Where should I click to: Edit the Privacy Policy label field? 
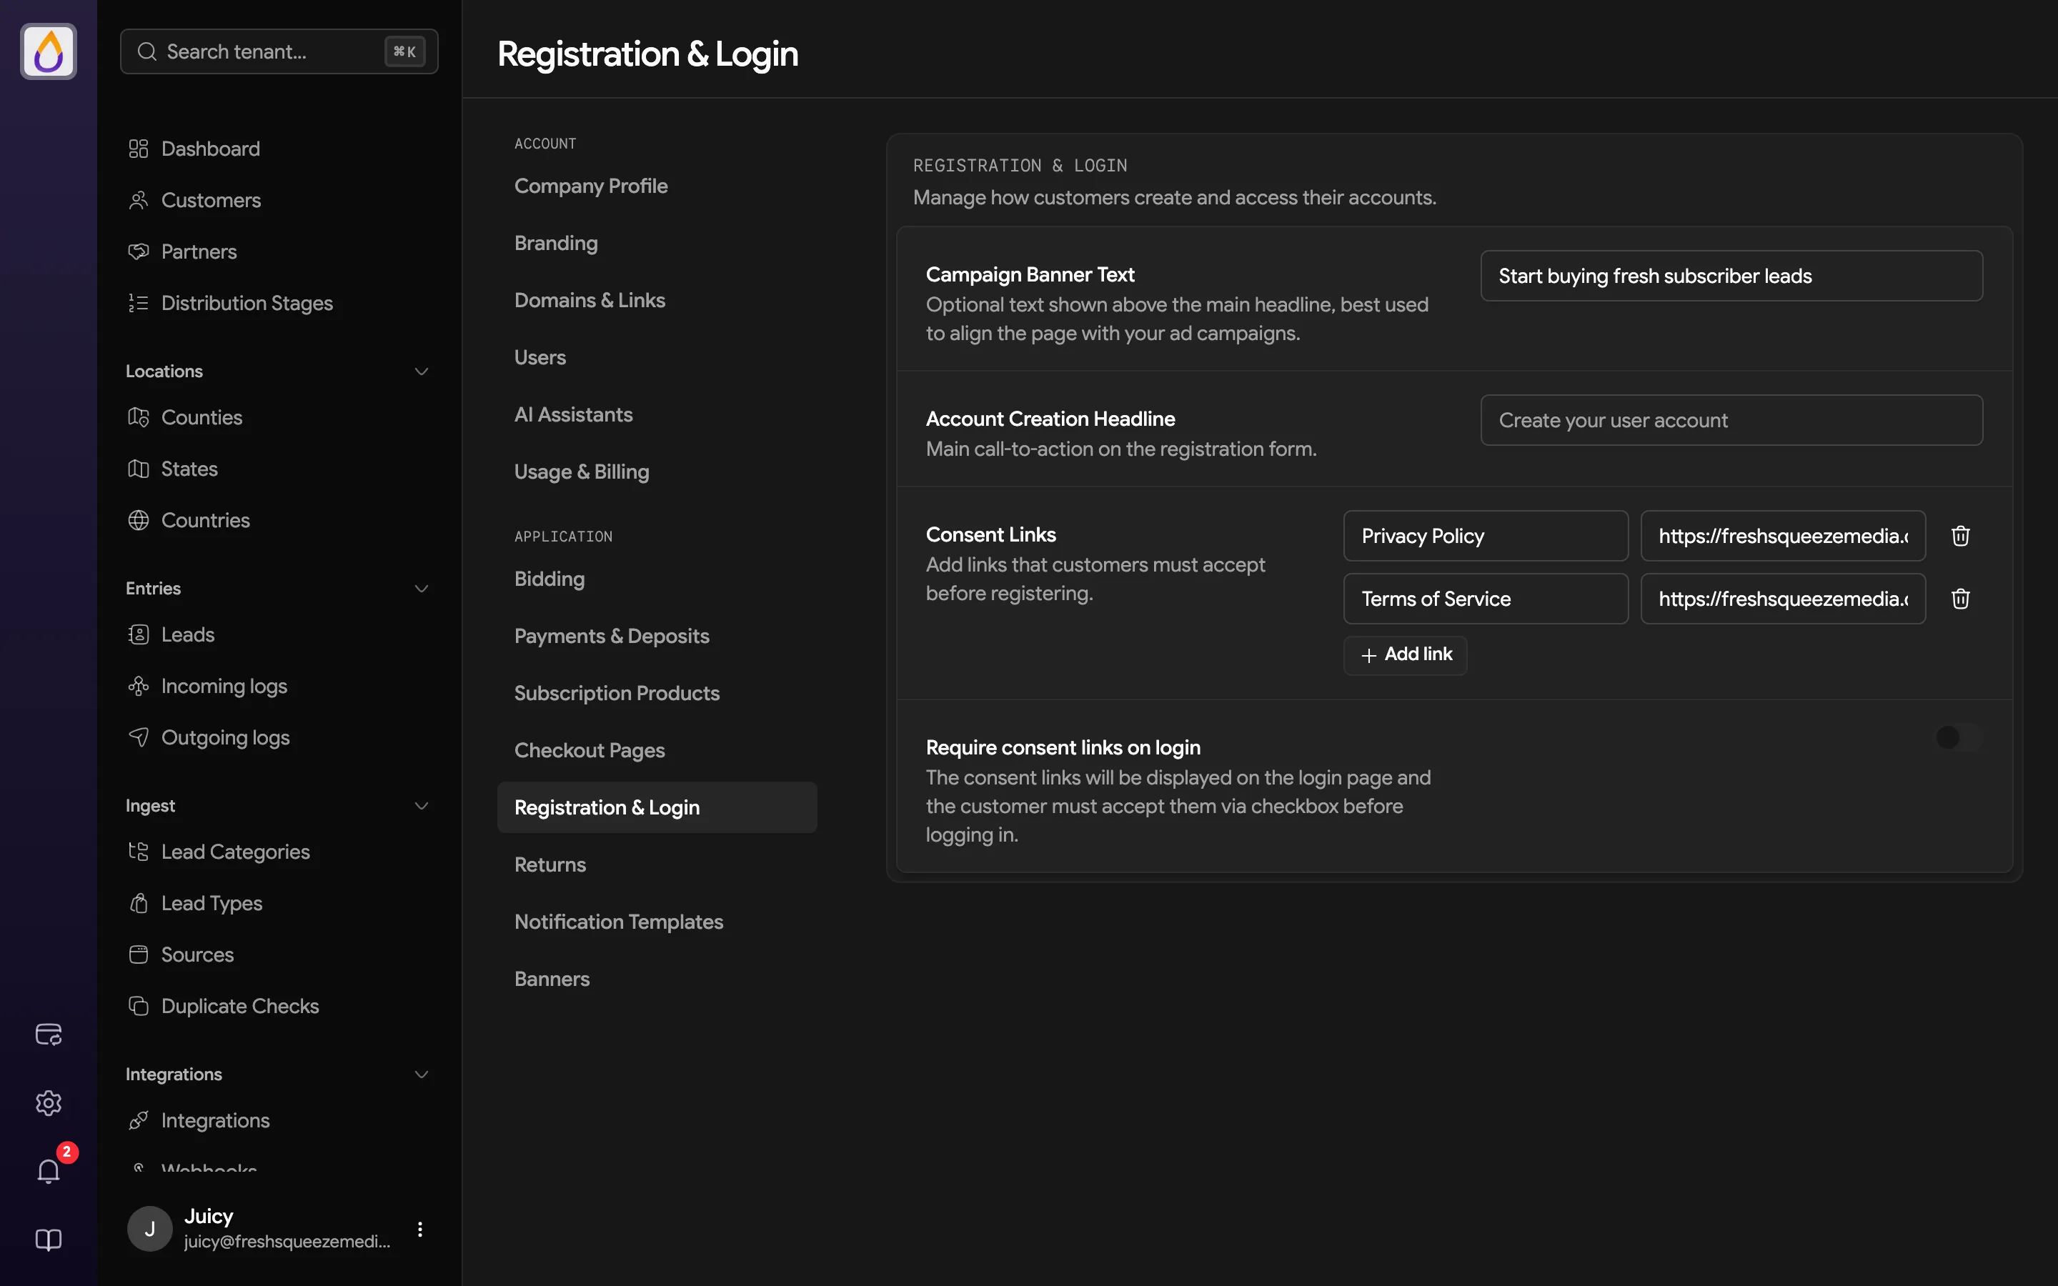tap(1486, 536)
